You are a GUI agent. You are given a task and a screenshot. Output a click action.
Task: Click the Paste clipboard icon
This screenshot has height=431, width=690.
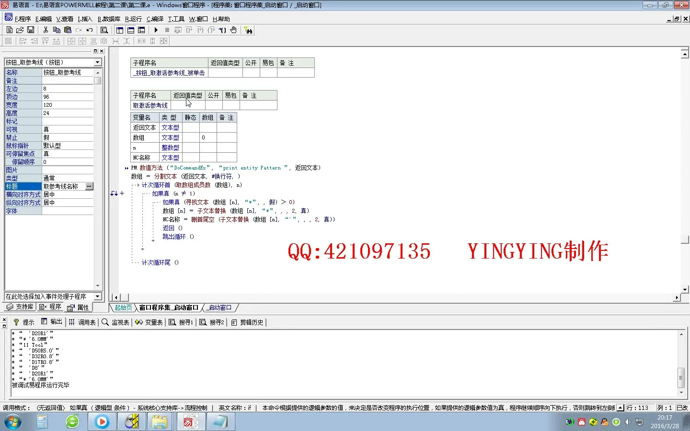[x=68, y=30]
